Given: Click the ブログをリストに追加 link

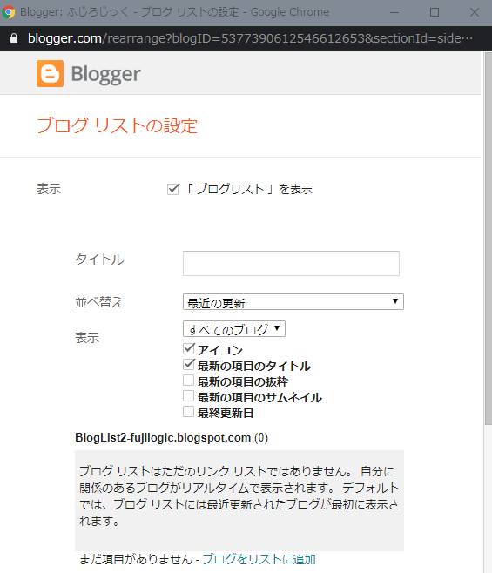Looking at the screenshot, I should 259,559.
